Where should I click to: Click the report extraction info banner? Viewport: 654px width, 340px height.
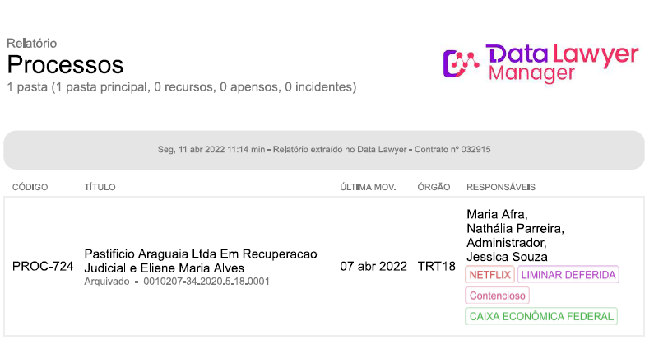324,150
